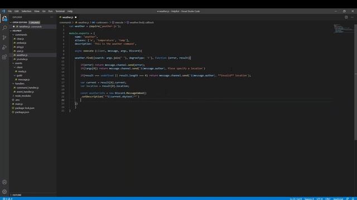Open main.js file
The height and width of the screenshot is (200, 357).
click(19, 104)
